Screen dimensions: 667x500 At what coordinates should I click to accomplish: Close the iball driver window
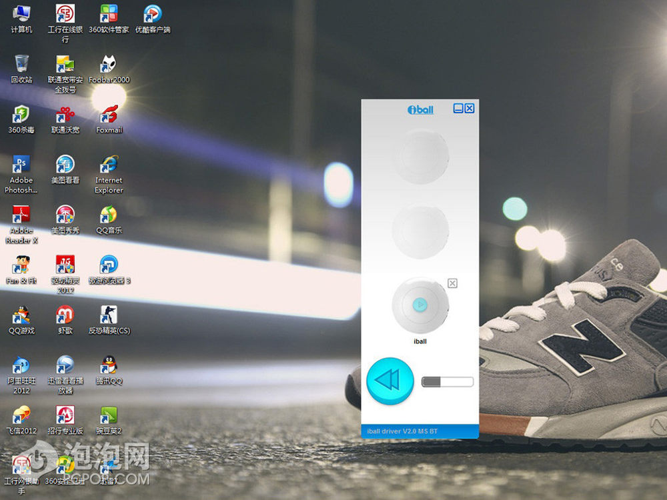(x=469, y=109)
